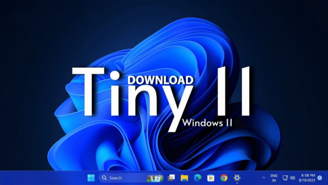The image size is (328, 185).
Task: Open network status in the system tray
Action: (285, 178)
